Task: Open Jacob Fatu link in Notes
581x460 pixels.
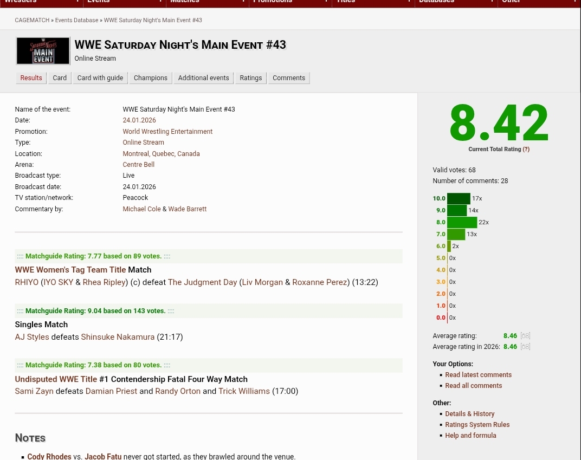Action: tap(103, 456)
